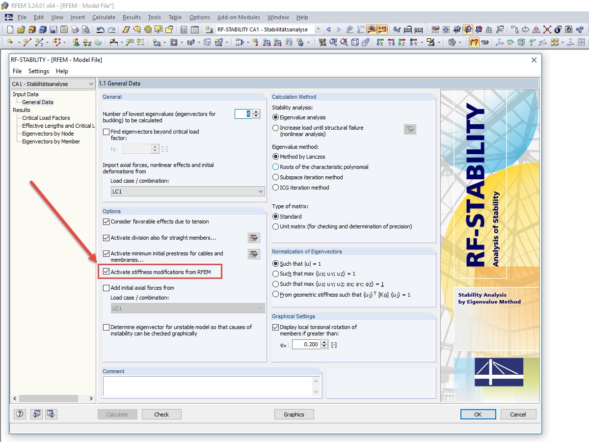This screenshot has width=589, height=442.
Task: Click Graphics to view results graphically
Action: 294,414
